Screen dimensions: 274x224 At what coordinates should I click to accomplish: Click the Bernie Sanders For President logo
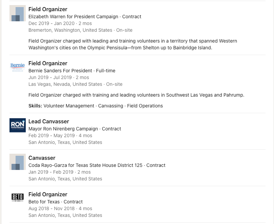pos(17,67)
